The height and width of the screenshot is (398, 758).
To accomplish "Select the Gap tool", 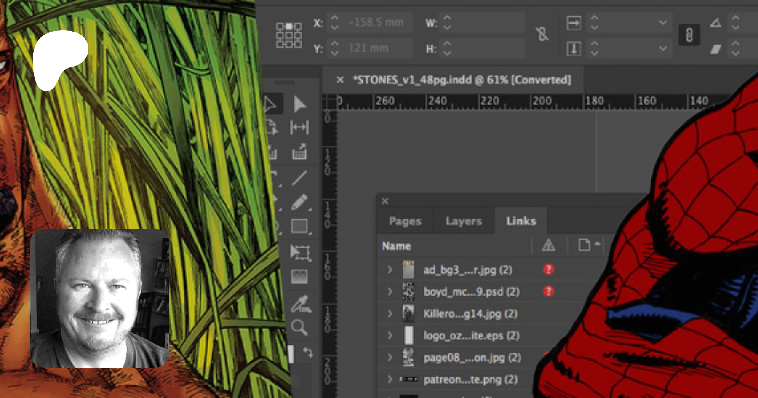I will pyautogui.click(x=299, y=127).
